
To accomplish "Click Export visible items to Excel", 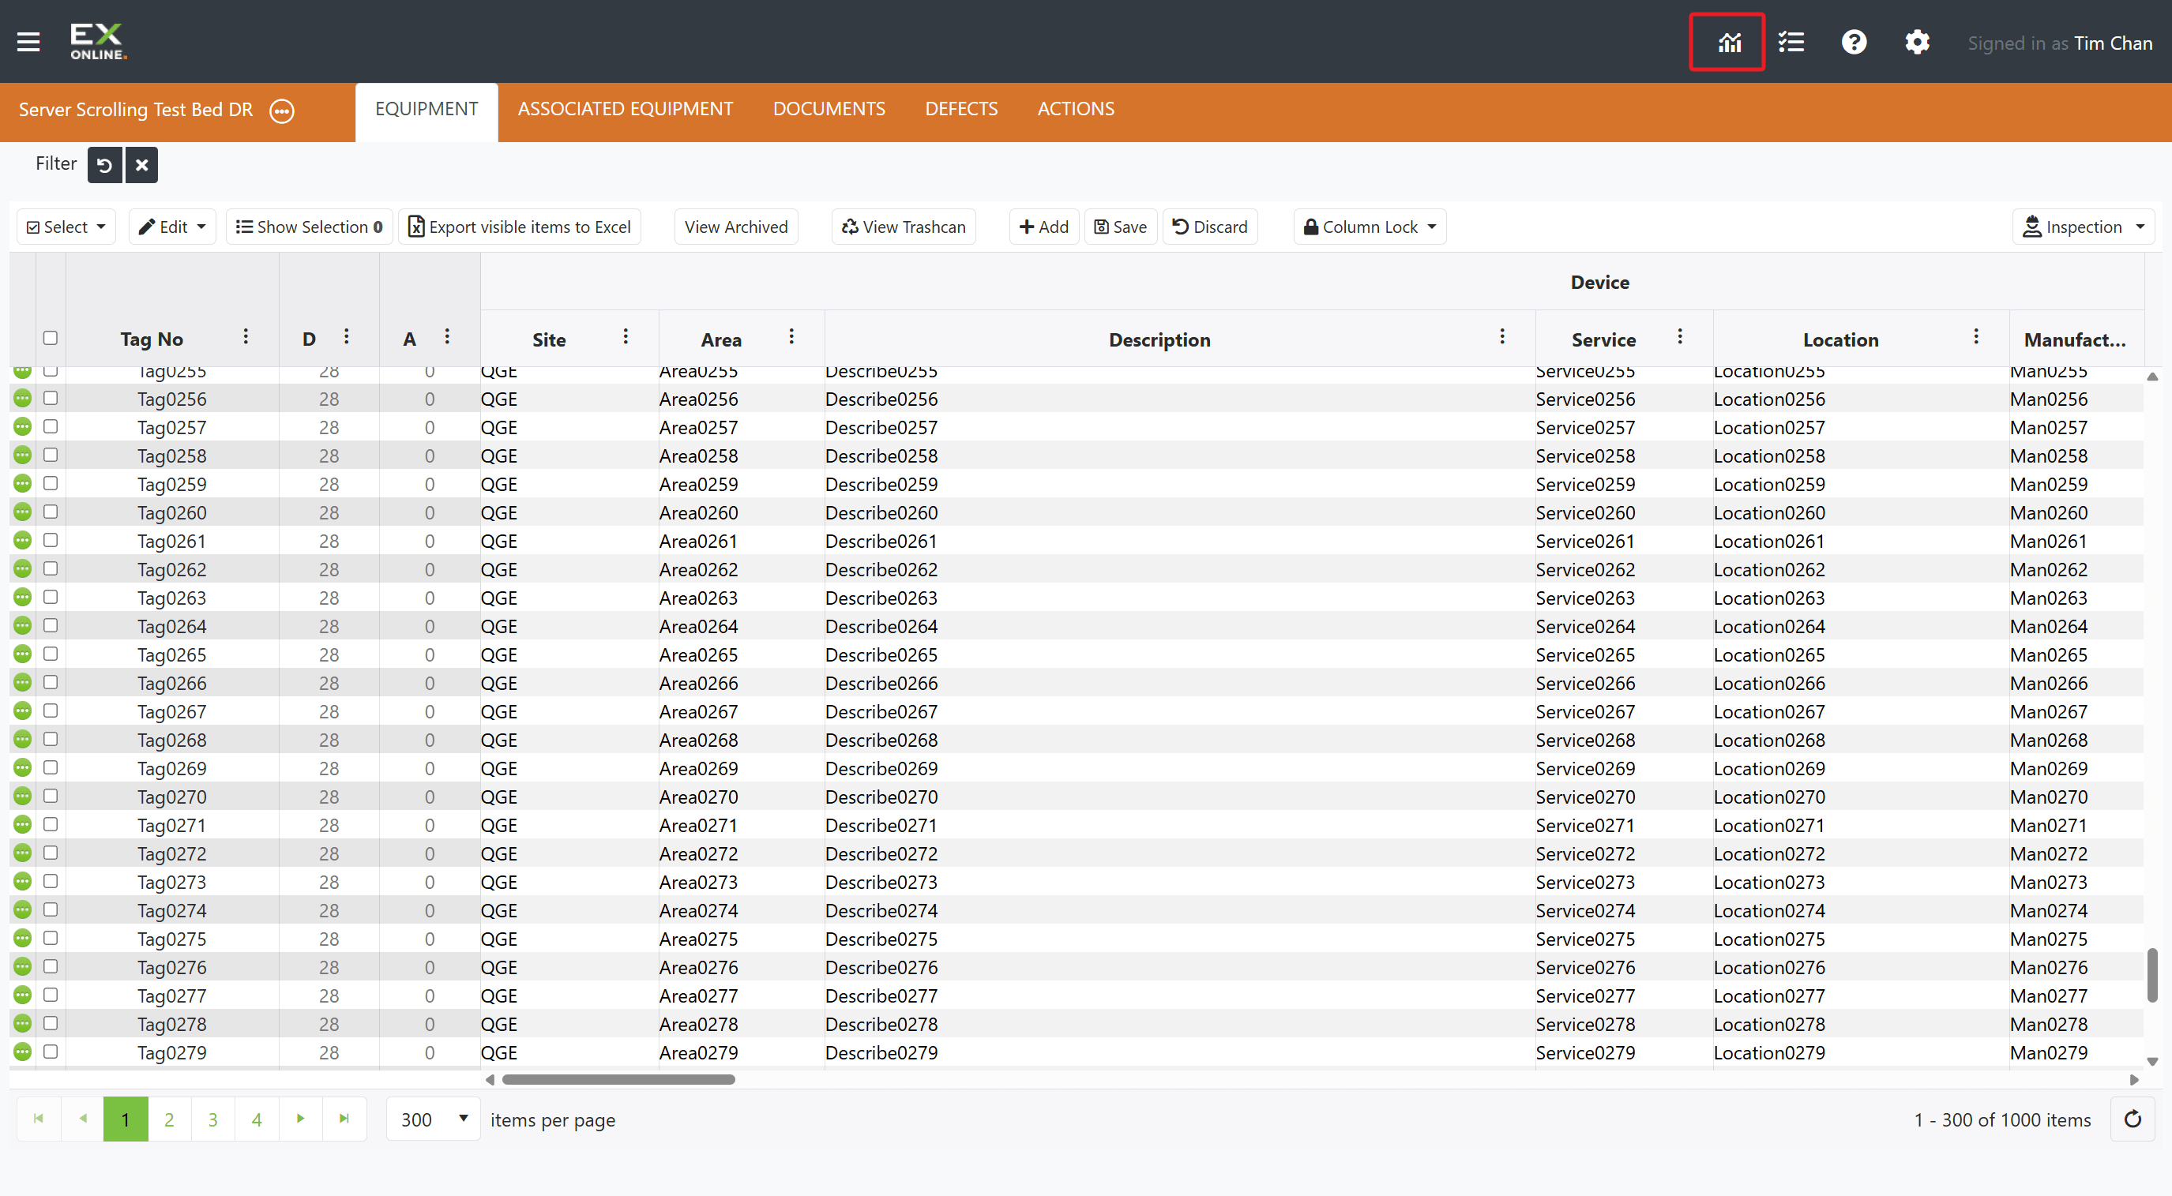I will click(x=520, y=227).
